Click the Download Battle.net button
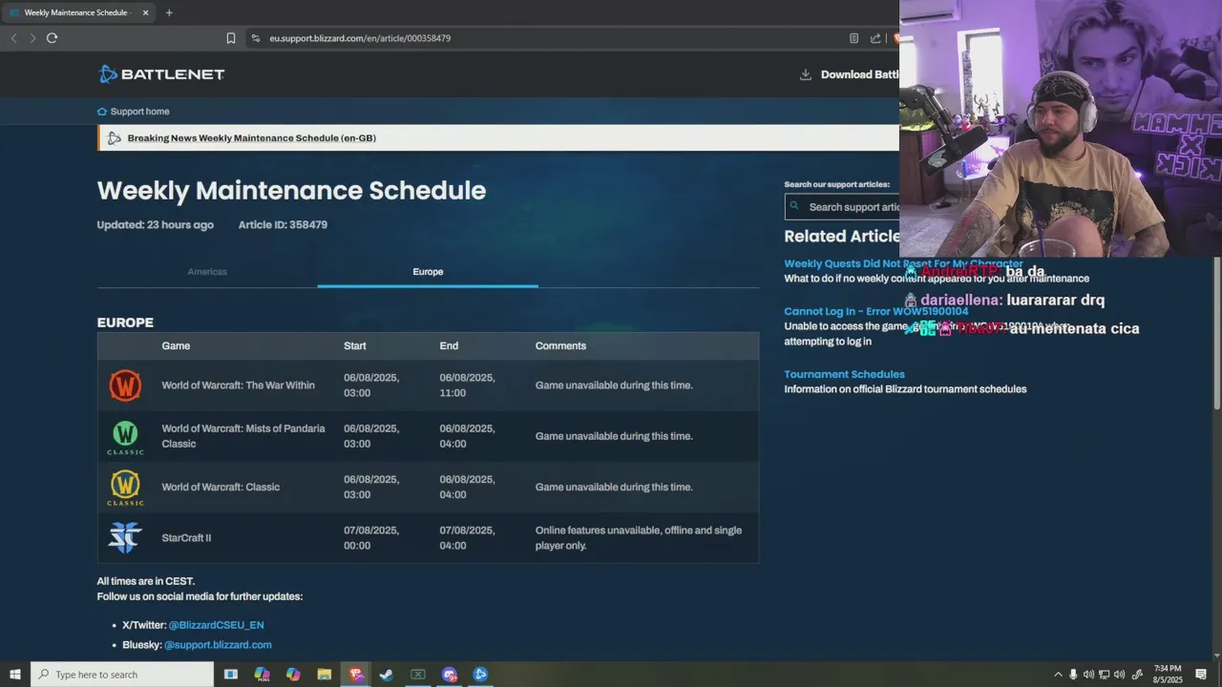This screenshot has height=687, width=1222. pos(851,74)
